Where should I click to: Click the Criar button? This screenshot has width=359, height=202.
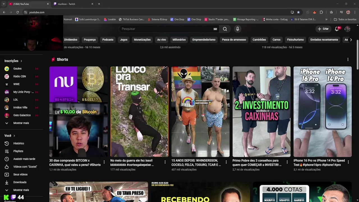(323, 29)
